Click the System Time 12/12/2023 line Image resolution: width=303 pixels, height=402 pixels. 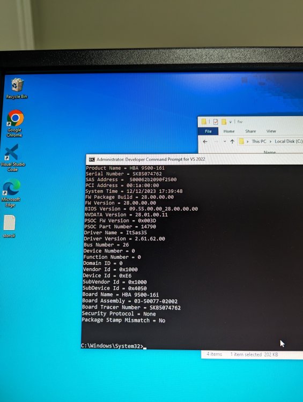click(134, 191)
